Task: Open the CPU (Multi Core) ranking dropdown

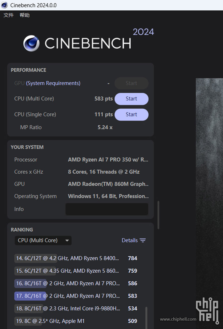Action: [x=43, y=240]
